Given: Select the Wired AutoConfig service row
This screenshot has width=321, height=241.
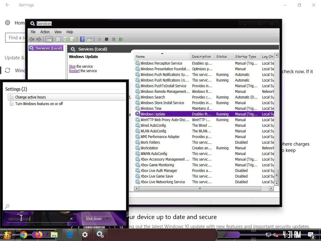Looking at the screenshot, I should coord(204,126).
